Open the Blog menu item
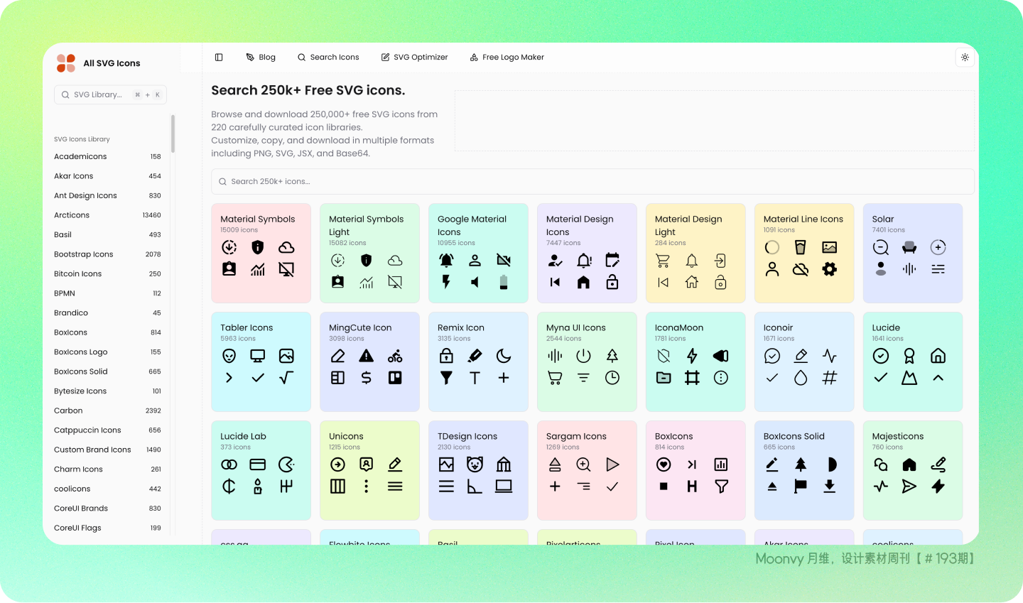The height and width of the screenshot is (603, 1023). point(261,58)
